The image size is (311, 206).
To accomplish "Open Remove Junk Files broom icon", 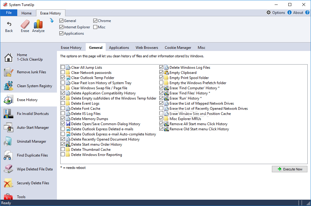I will click(8, 72).
